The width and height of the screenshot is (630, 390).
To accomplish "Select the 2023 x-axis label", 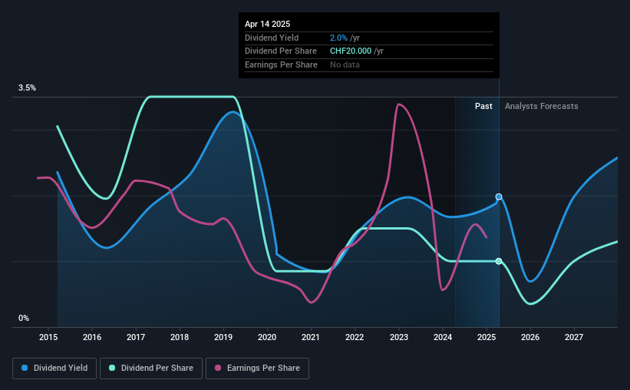I will 399,337.
